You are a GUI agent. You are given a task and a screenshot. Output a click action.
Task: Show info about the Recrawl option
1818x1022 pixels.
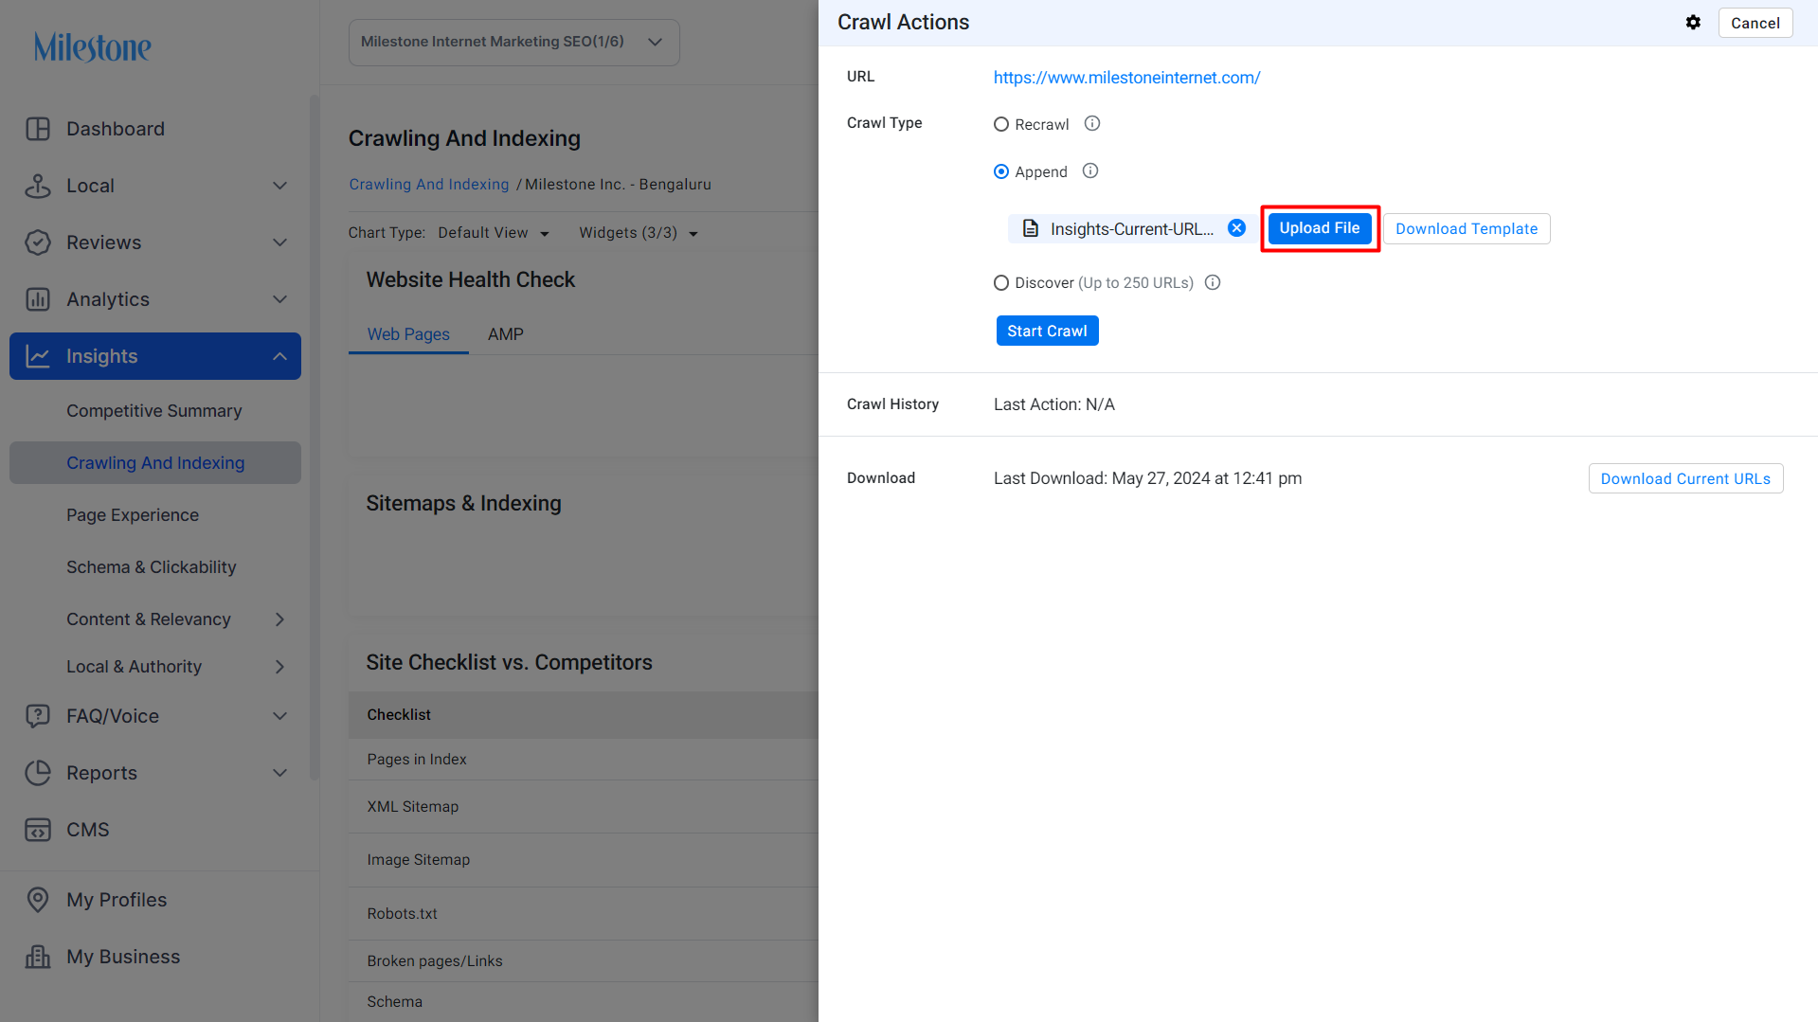tap(1092, 124)
